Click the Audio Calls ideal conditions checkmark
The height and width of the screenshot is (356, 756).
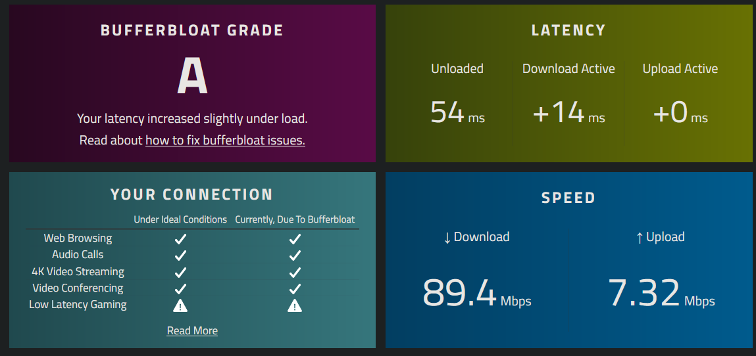click(x=180, y=255)
